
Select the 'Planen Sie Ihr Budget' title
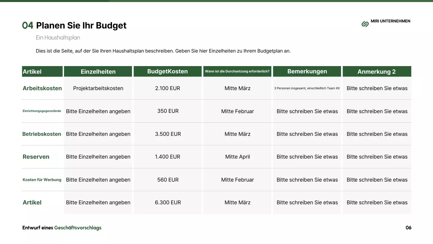coord(81,25)
